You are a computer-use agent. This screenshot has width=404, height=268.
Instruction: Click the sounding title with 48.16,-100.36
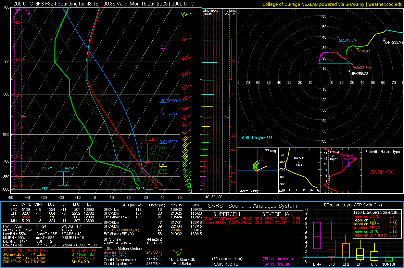click(x=102, y=4)
